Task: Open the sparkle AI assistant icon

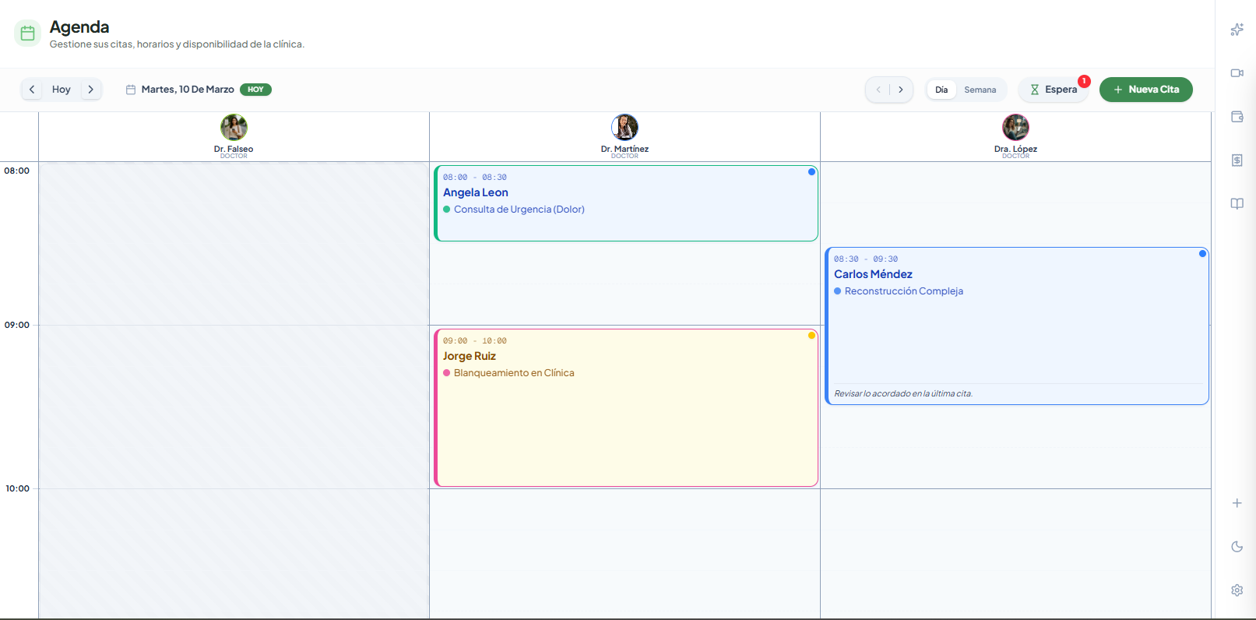Action: coord(1237,30)
